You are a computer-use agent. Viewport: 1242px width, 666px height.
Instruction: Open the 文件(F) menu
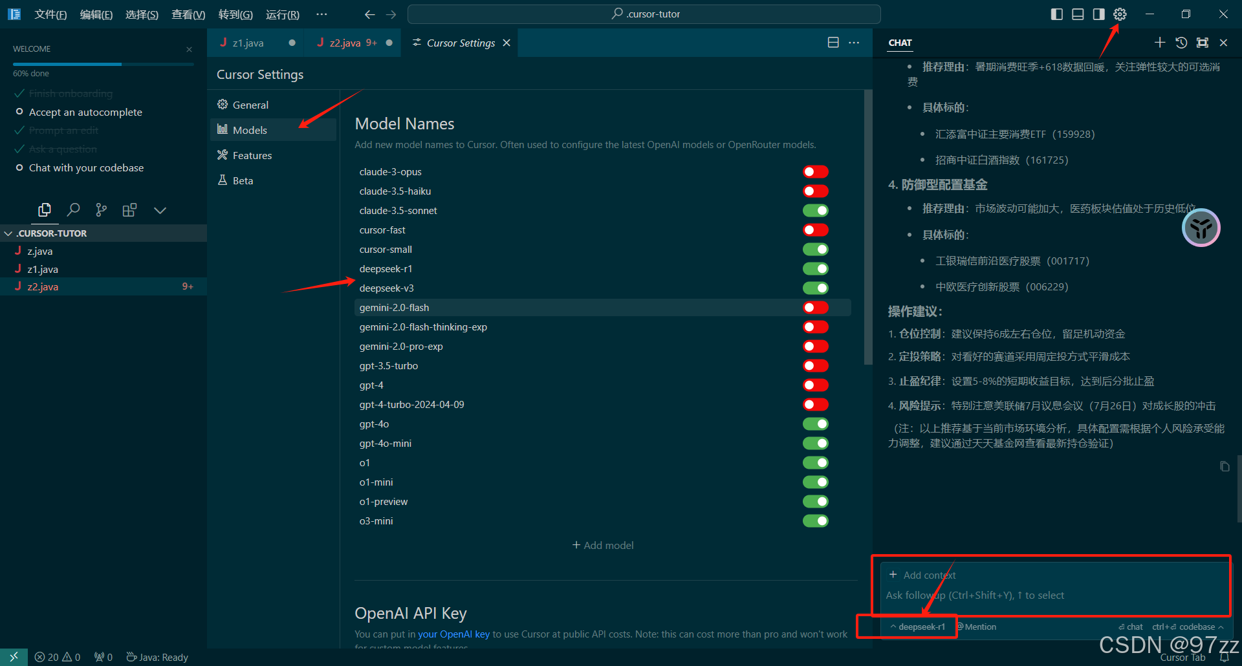tap(50, 14)
